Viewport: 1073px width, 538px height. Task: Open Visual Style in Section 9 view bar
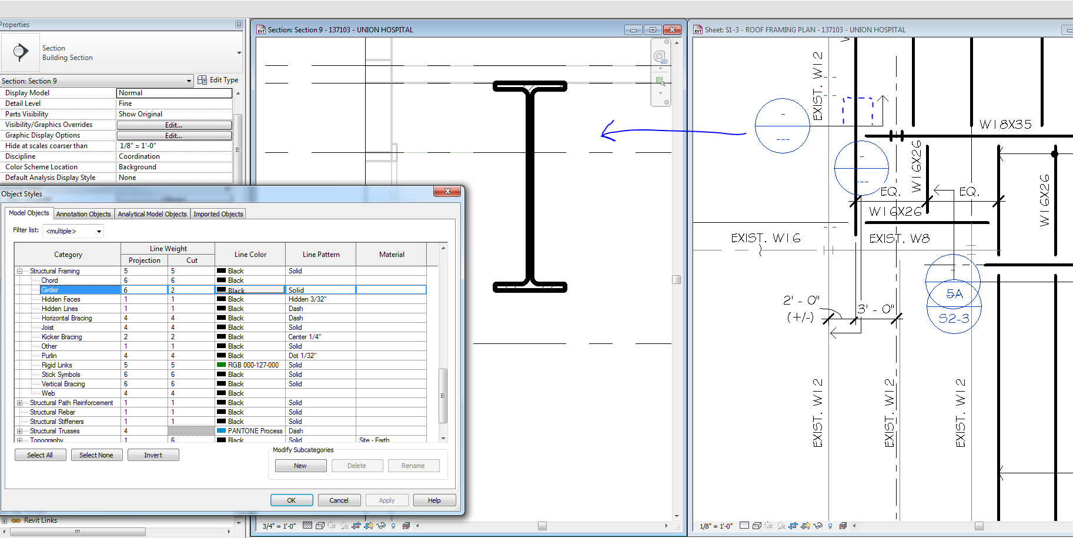[x=320, y=526]
